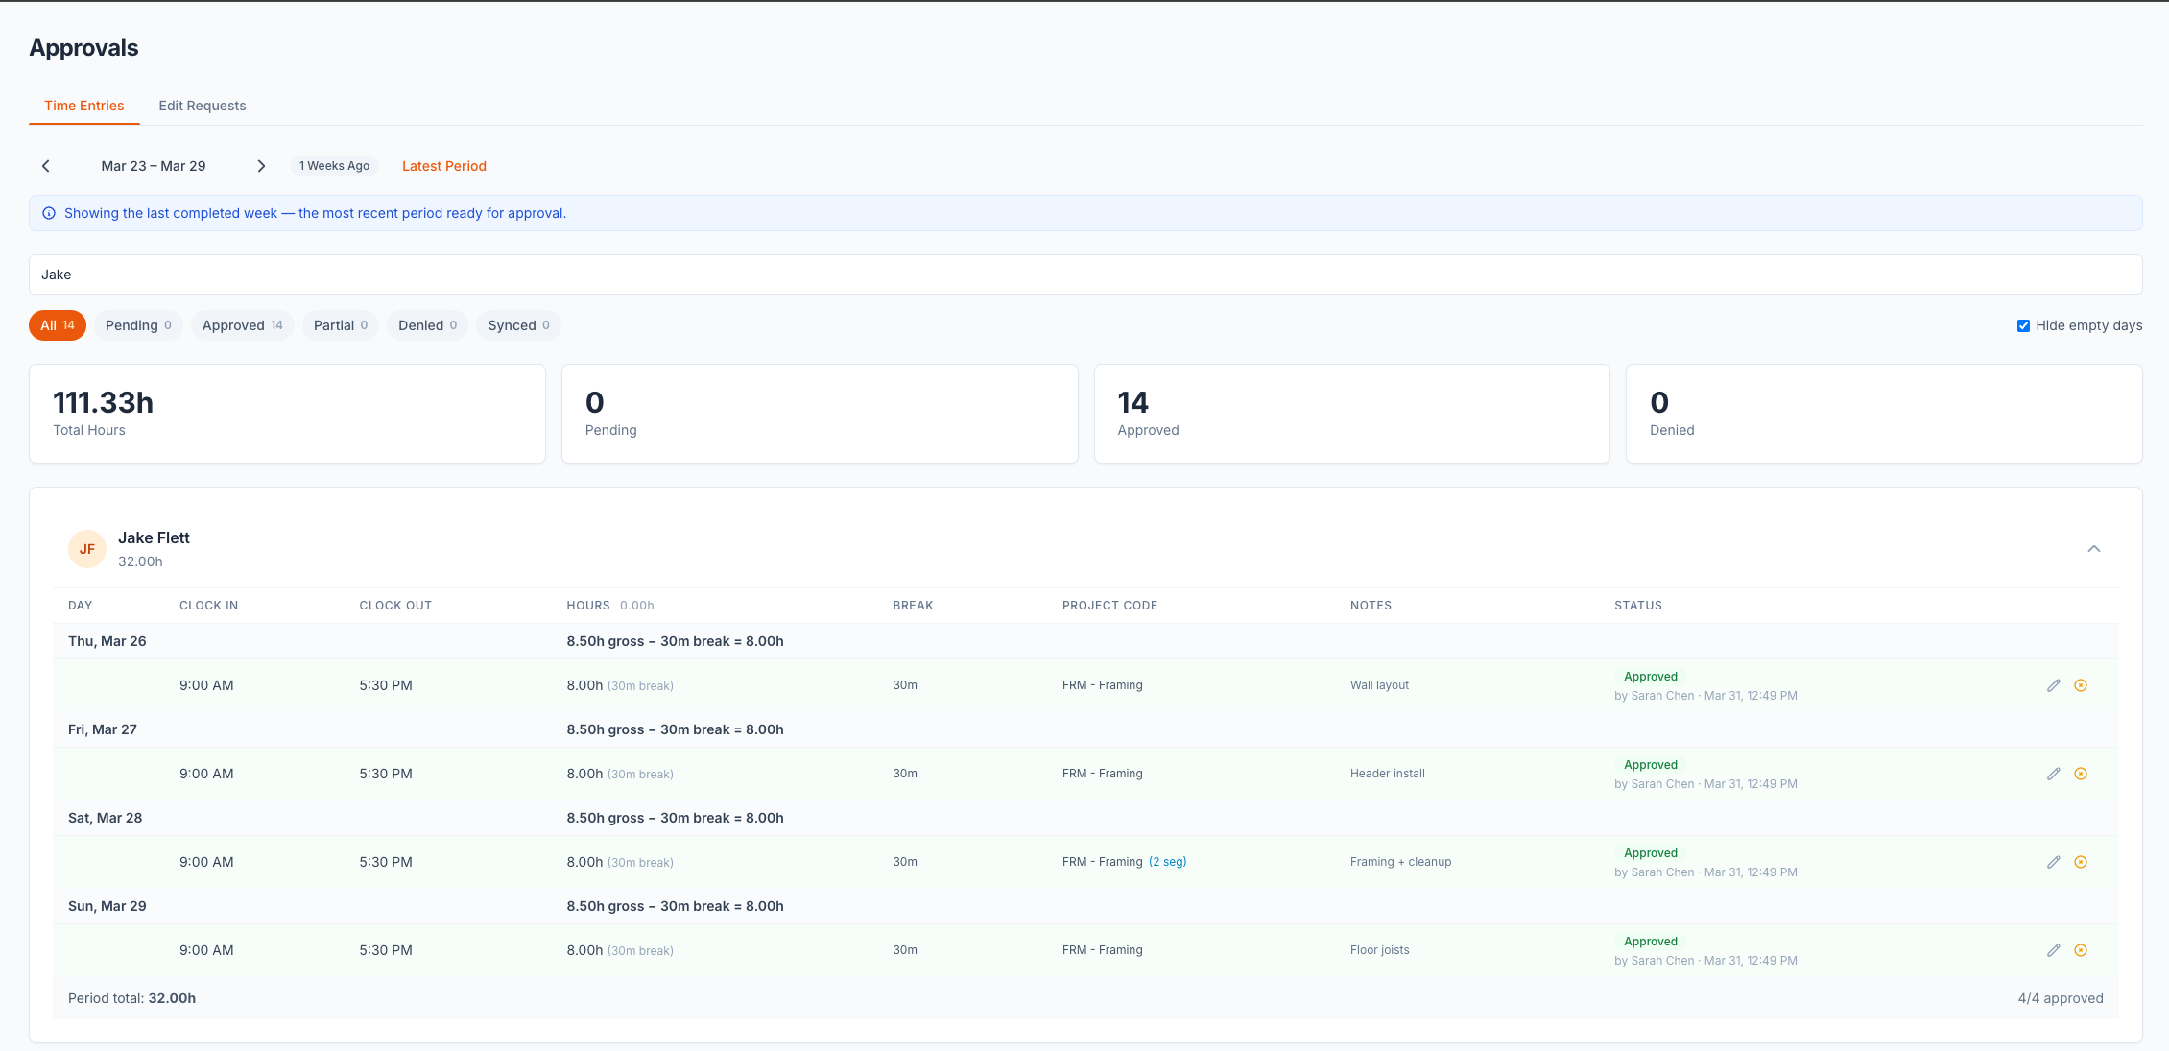This screenshot has width=2169, height=1051.
Task: Uncheck Hide empty days checkbox
Action: pos(2023,326)
